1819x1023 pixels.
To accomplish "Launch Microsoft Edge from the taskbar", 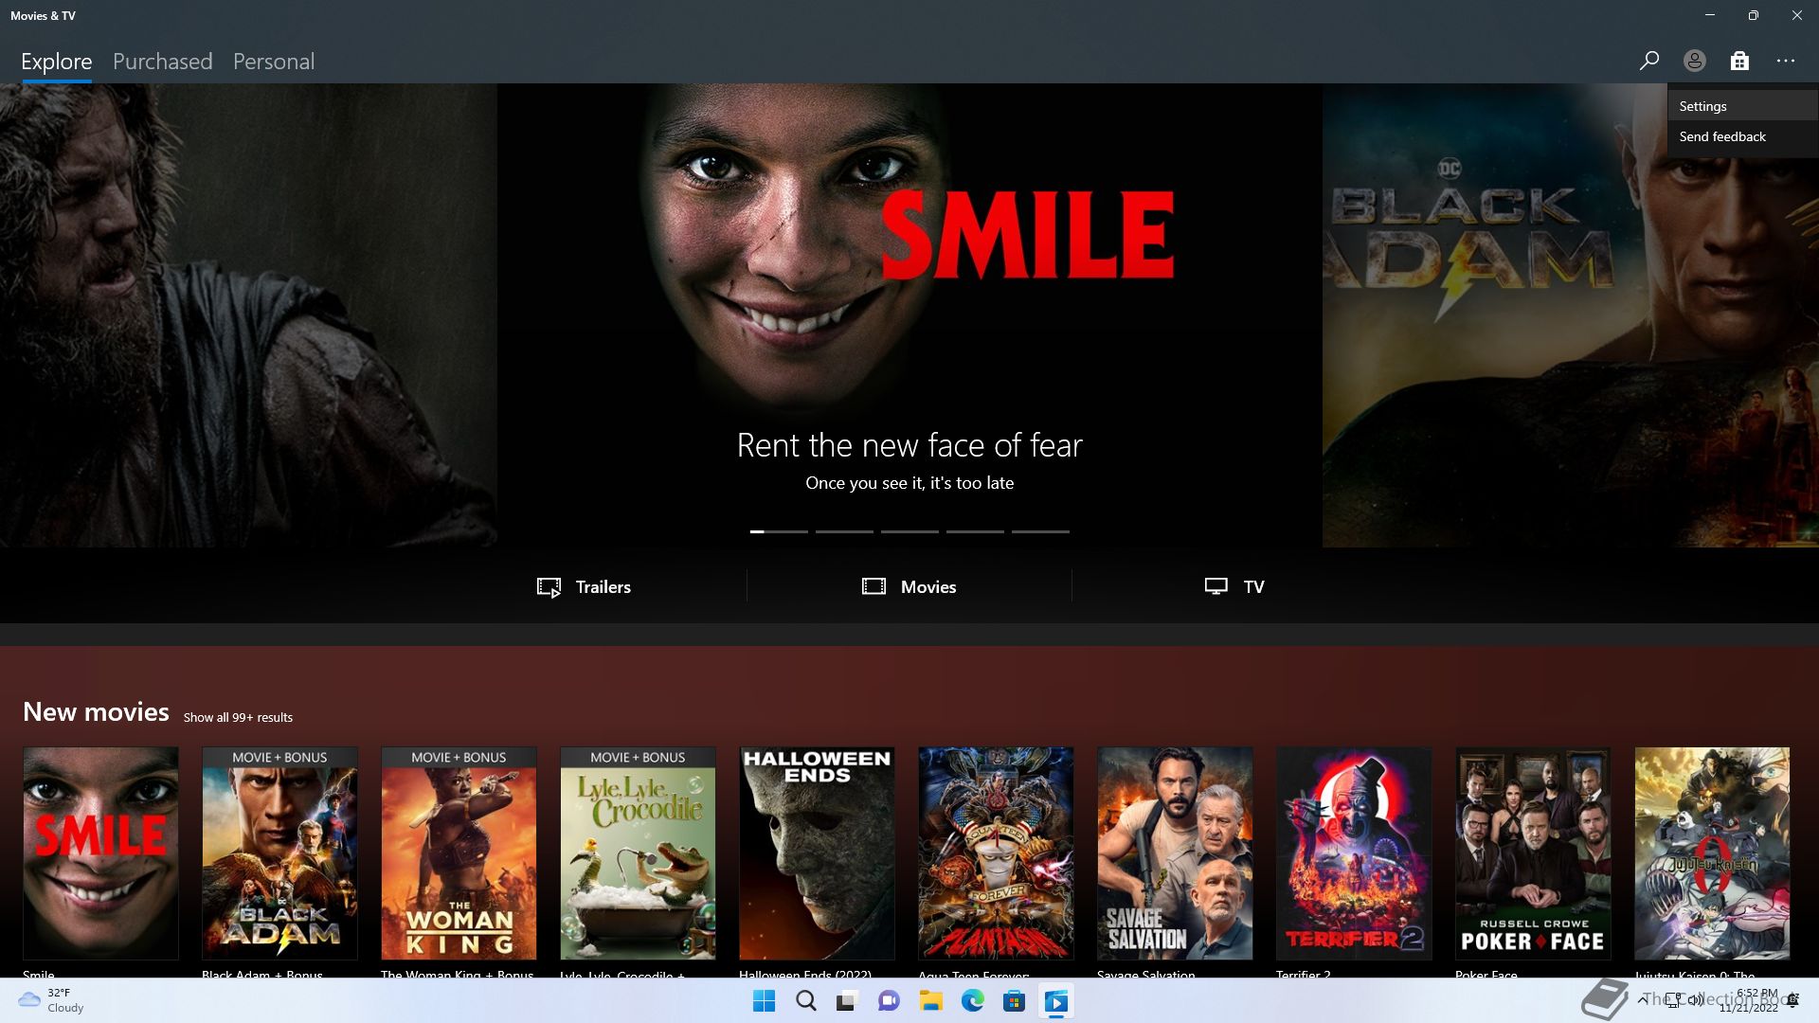I will pos(972,1001).
